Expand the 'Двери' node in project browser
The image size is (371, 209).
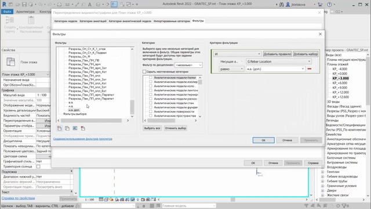tap(322, 190)
